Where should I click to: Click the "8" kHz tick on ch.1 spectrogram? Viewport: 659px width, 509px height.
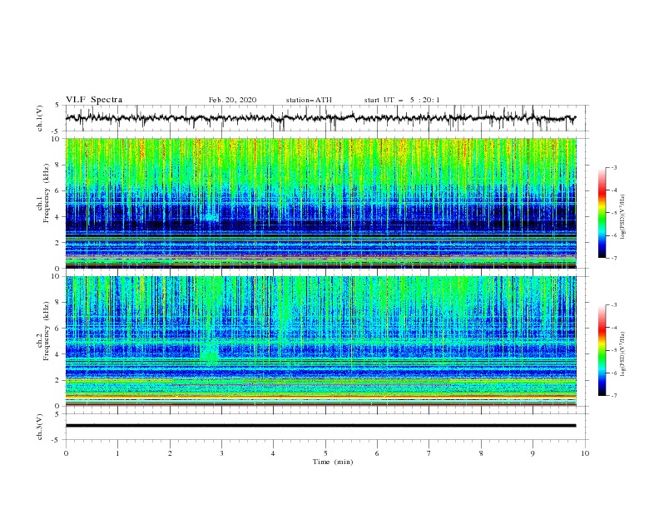coord(58,165)
